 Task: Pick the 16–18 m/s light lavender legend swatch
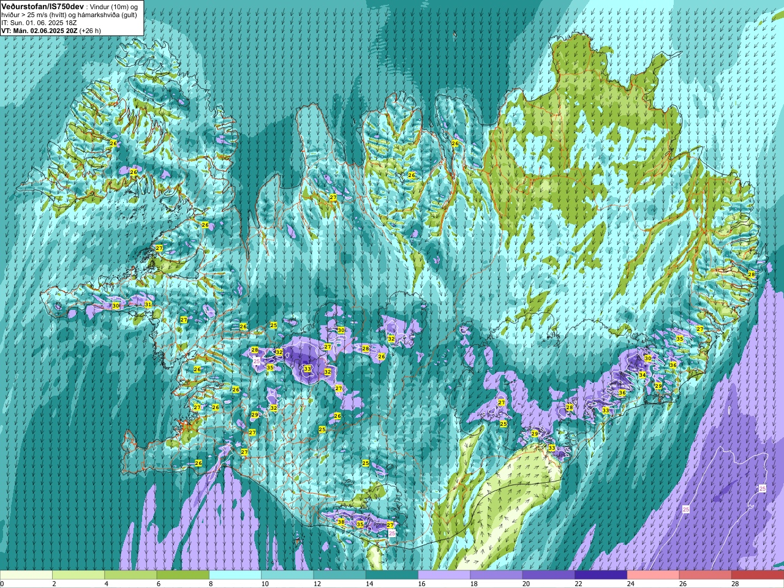[x=444, y=575]
